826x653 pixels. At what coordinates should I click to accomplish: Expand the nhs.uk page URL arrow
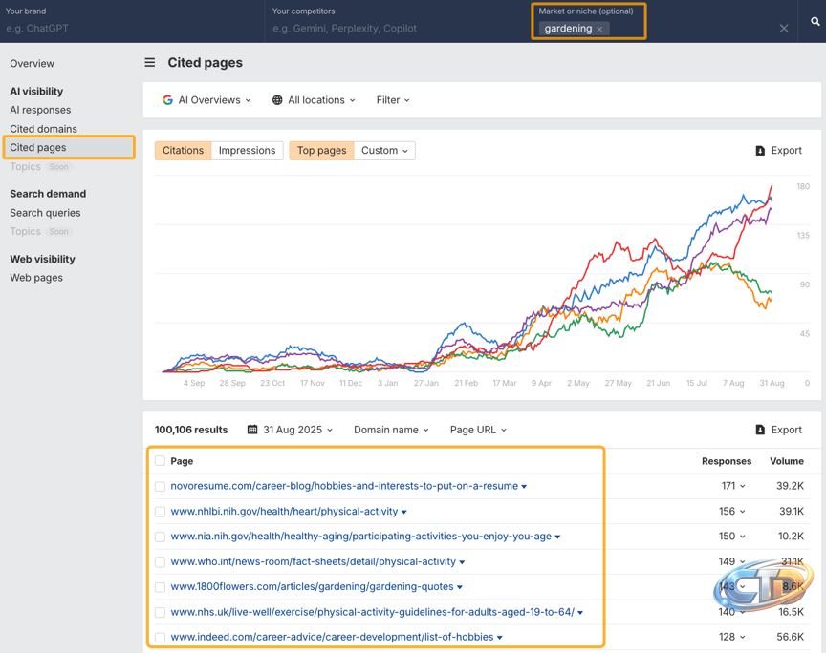tap(580, 613)
